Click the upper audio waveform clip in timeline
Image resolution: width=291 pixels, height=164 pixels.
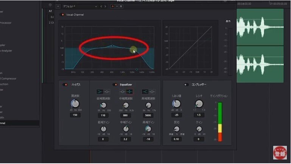pyautogui.click(x=260, y=27)
